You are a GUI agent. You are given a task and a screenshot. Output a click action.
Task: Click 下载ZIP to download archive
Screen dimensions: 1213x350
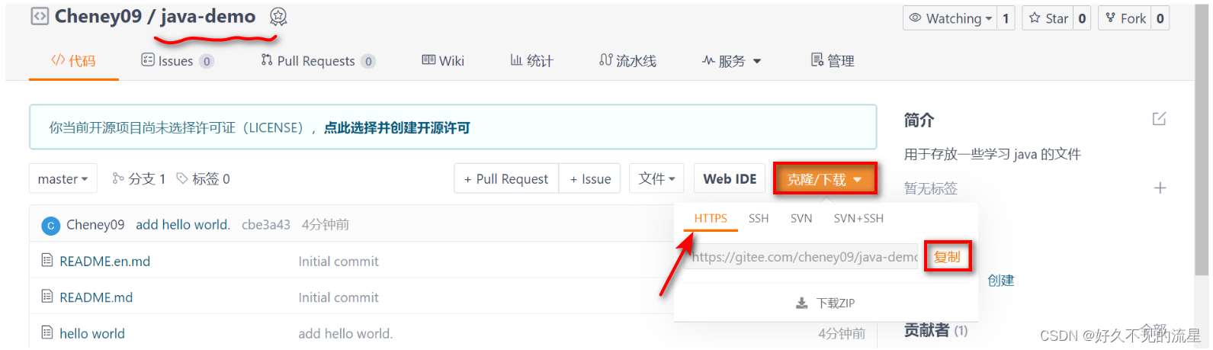coord(825,303)
